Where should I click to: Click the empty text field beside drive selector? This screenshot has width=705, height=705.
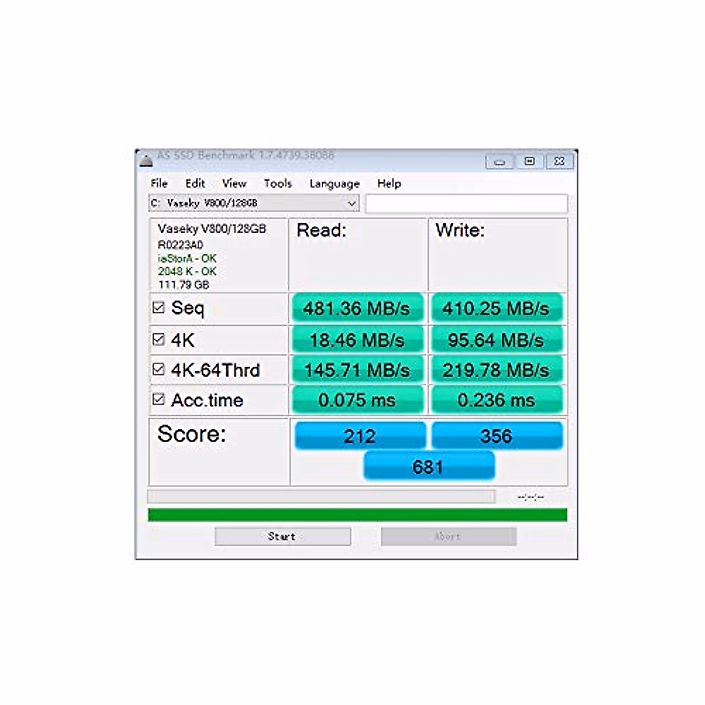coord(466,204)
